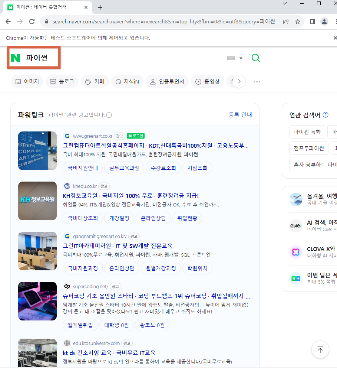This screenshot has width=337, height=368.
Task: Reload the page with the refresh icon
Action: (32, 22)
